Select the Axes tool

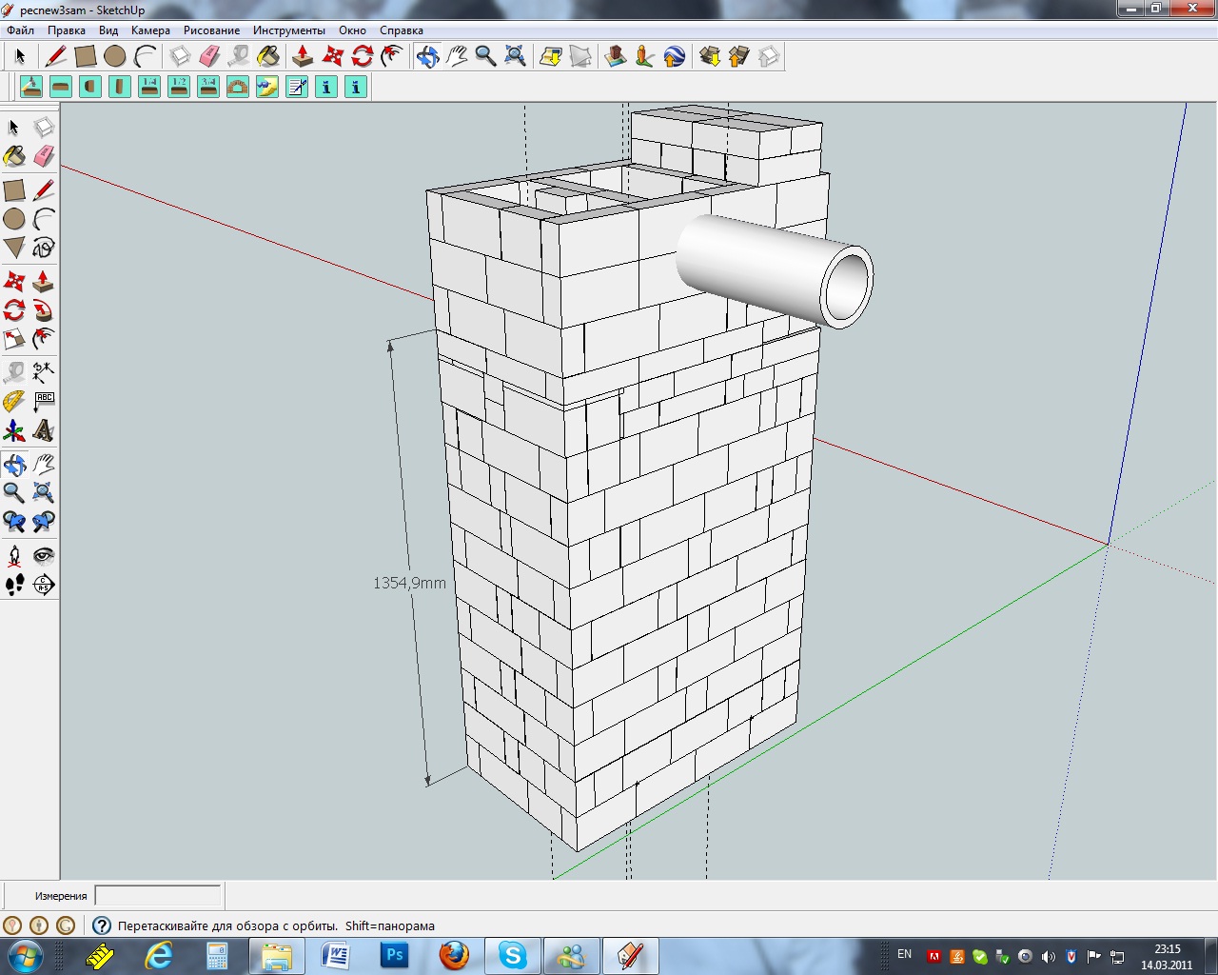coord(14,432)
